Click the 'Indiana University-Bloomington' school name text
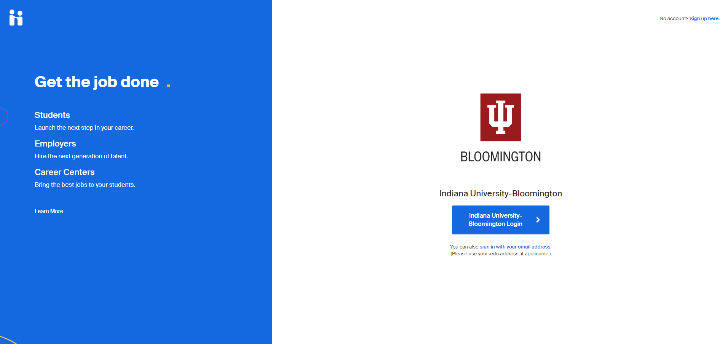The width and height of the screenshot is (725, 344). [500, 193]
